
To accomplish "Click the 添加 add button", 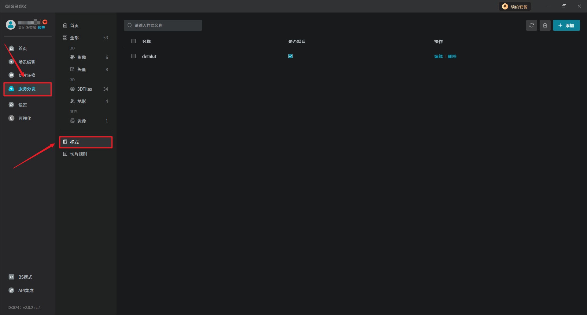I will tap(566, 25).
